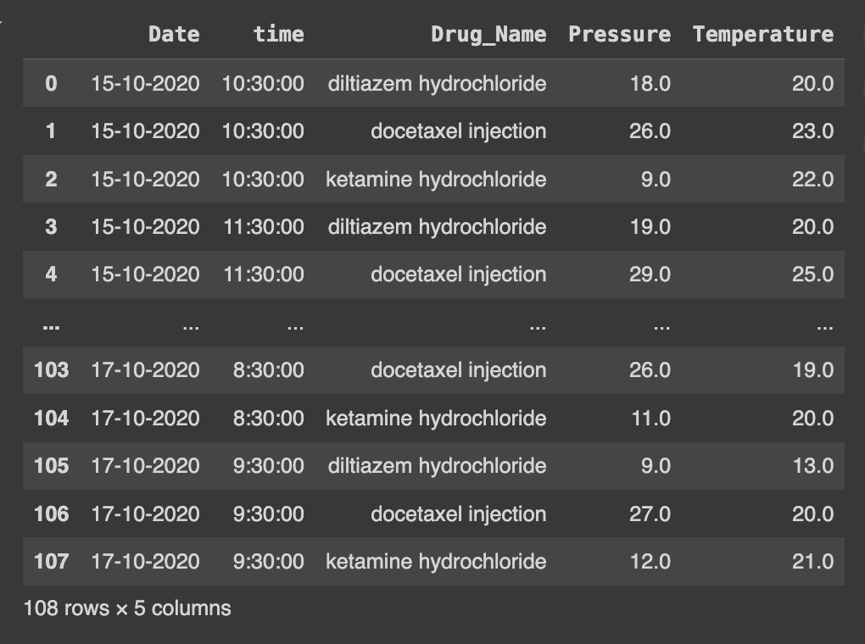Select the Temperature value 23.0 in row 1
Image resolution: width=865 pixels, height=644 pixels.
point(812,131)
